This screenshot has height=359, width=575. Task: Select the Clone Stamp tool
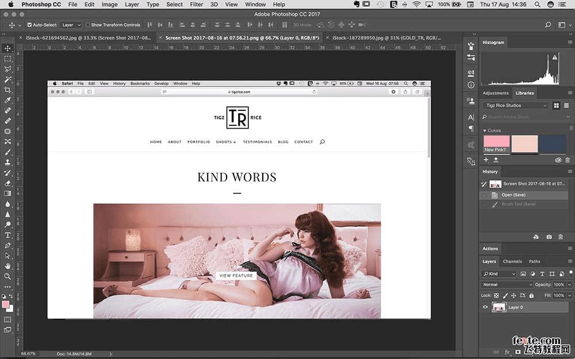7,163
